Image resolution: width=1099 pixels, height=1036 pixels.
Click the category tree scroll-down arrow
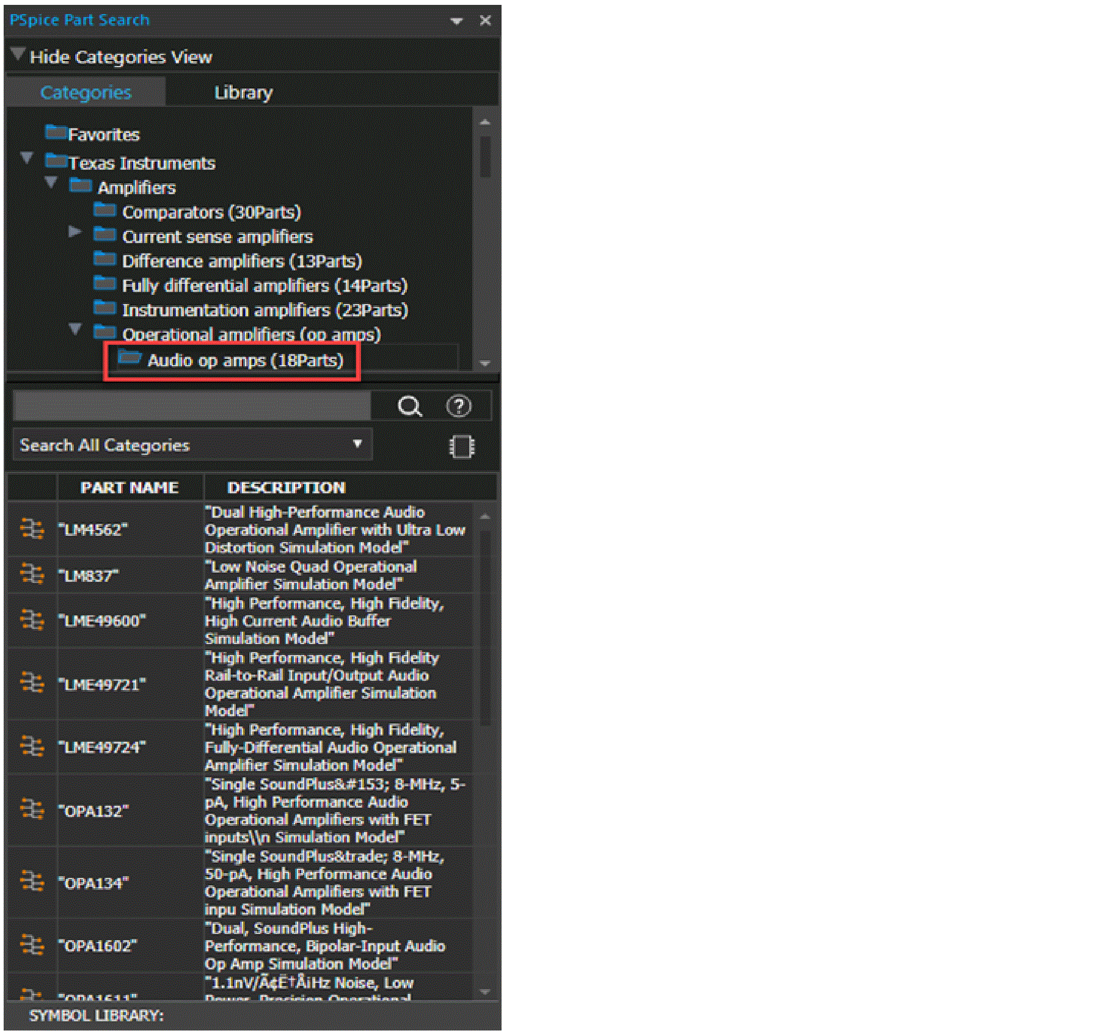coord(486,363)
